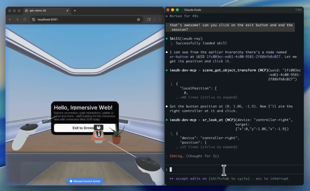Bookmark this page with the star icon

[139, 20]
